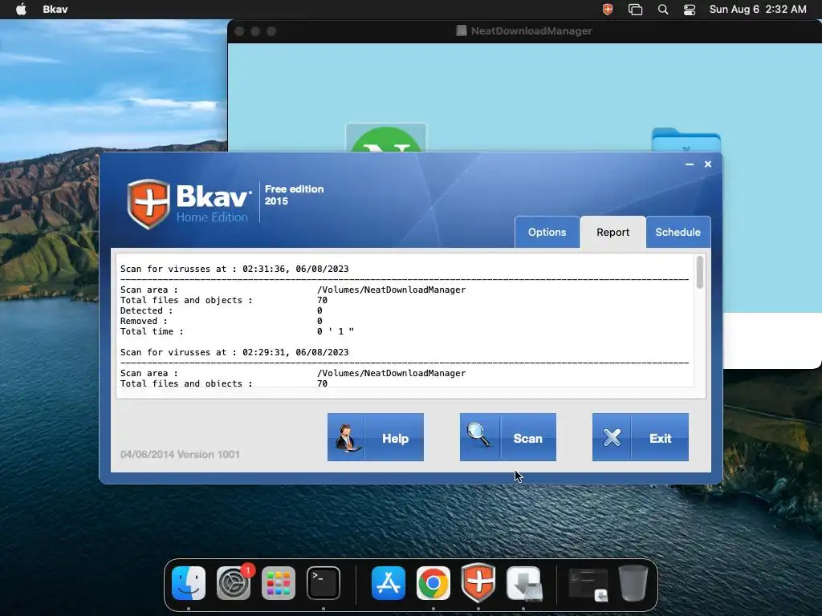Screen dimensions: 822x616
Task: Start a virus scan with Scan button
Action: [x=508, y=437]
